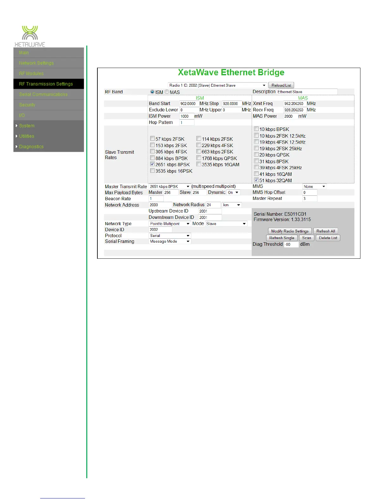
Task: Select the MAS RF band radio button
Action: (167, 92)
